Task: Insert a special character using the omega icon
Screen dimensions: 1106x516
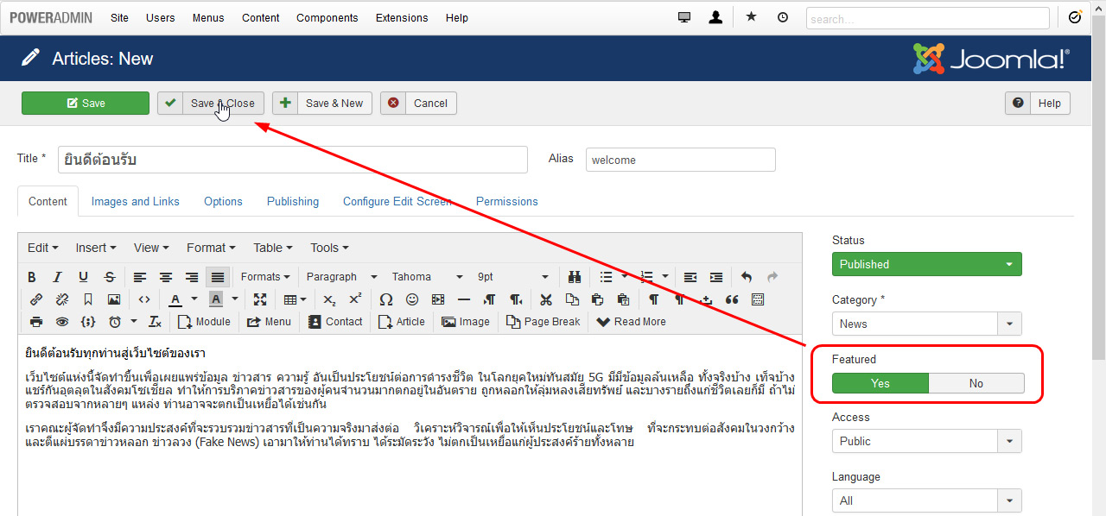Action: point(385,299)
